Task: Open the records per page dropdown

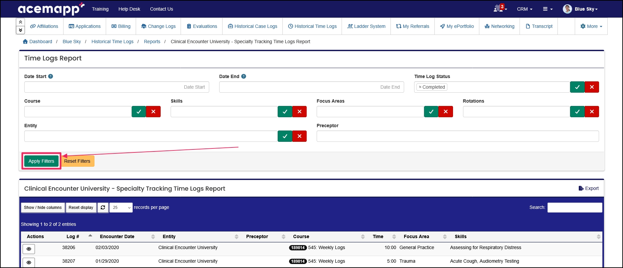Action: [x=121, y=208]
